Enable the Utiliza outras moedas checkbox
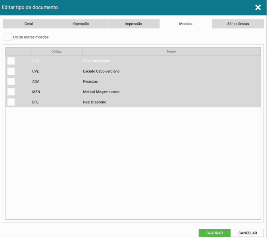This screenshot has height=238, width=267. [8, 37]
